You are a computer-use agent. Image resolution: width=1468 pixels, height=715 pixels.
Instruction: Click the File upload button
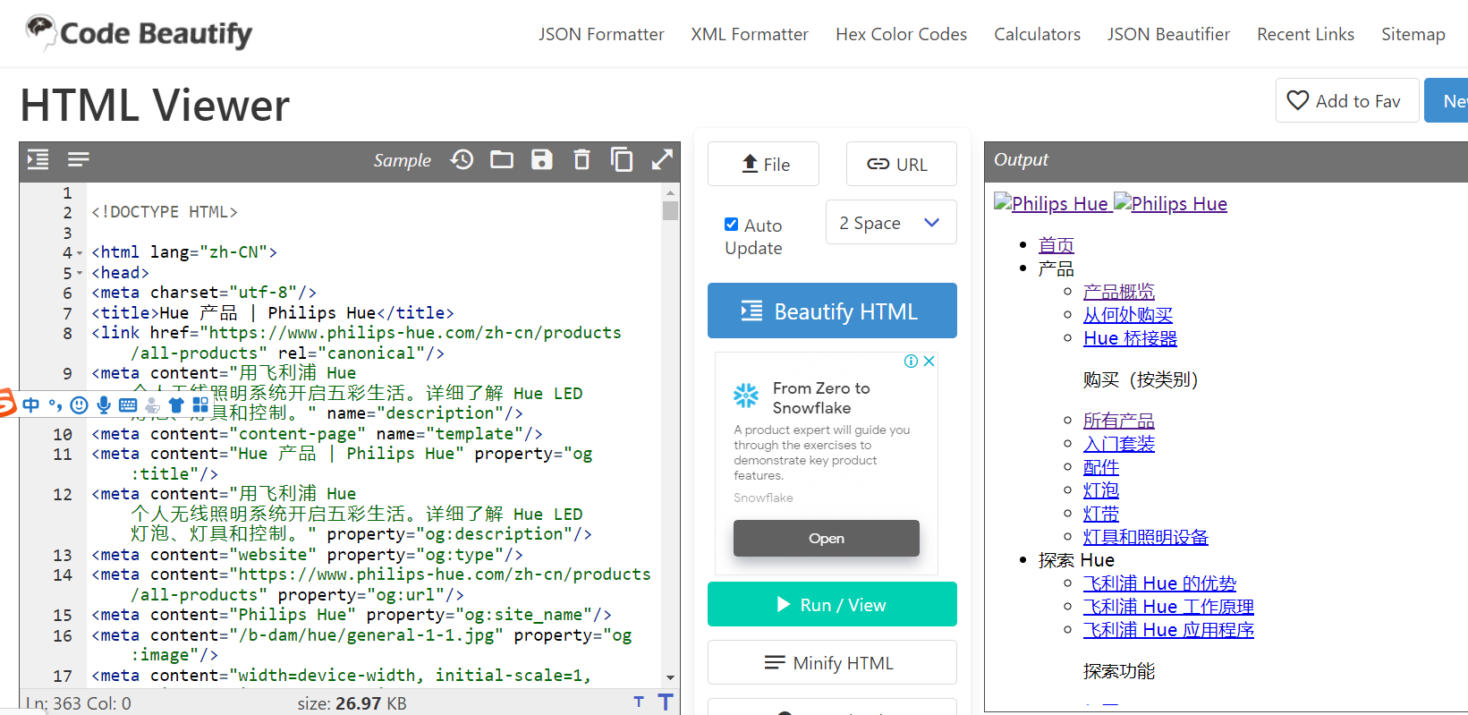point(763,164)
